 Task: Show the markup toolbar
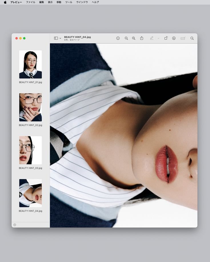[174, 38]
